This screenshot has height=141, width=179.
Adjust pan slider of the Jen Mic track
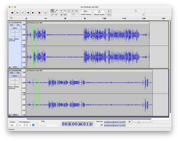click(x=15, y=37)
